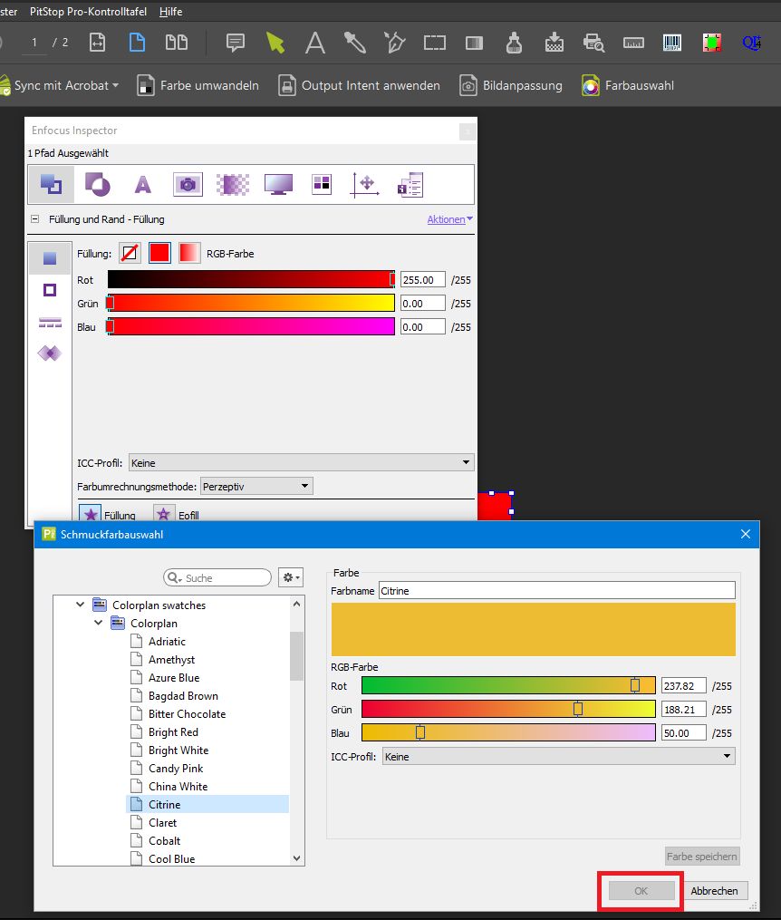Open the color swatches grid category in Inspector
The height and width of the screenshot is (920, 781).
tap(322, 184)
